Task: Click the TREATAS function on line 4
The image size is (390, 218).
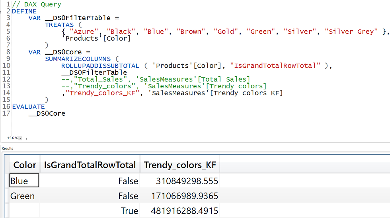Action: tap(59, 25)
